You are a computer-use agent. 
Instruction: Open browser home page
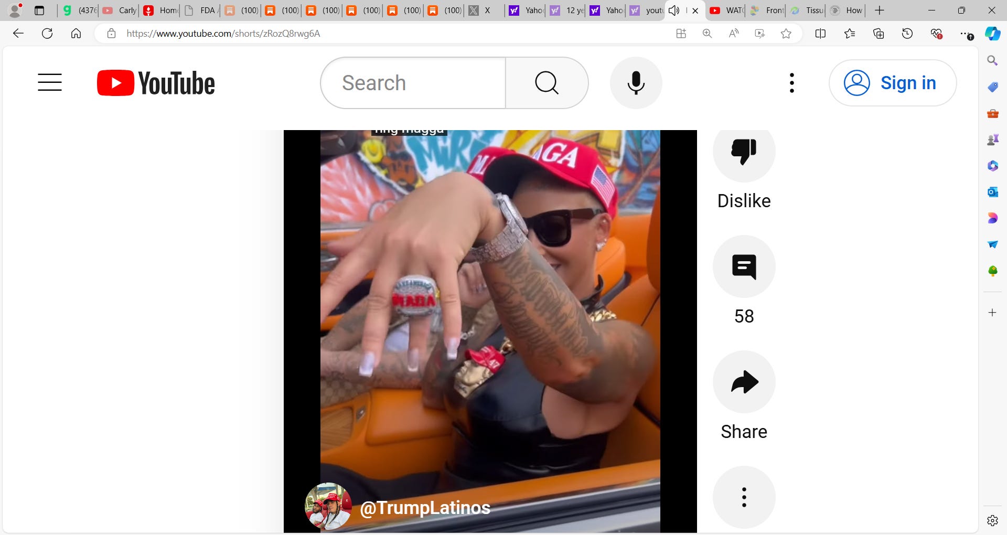[76, 34]
